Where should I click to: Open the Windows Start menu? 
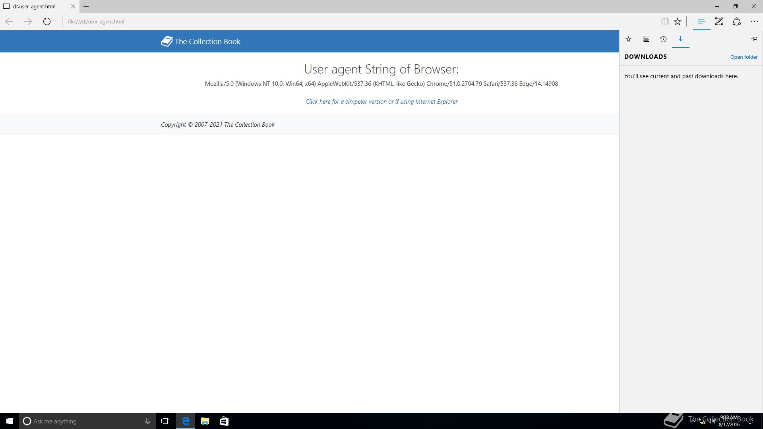(x=10, y=421)
